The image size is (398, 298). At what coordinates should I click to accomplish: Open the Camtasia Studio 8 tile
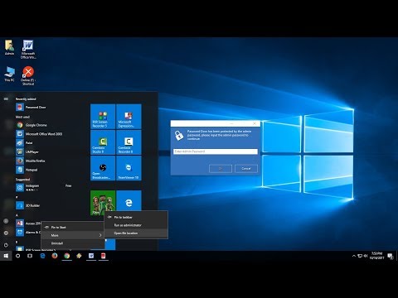pyautogui.click(x=103, y=142)
